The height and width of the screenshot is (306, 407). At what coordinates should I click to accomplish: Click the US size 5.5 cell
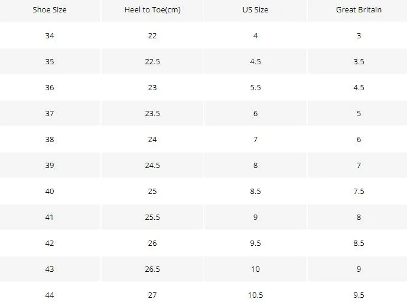pos(255,87)
